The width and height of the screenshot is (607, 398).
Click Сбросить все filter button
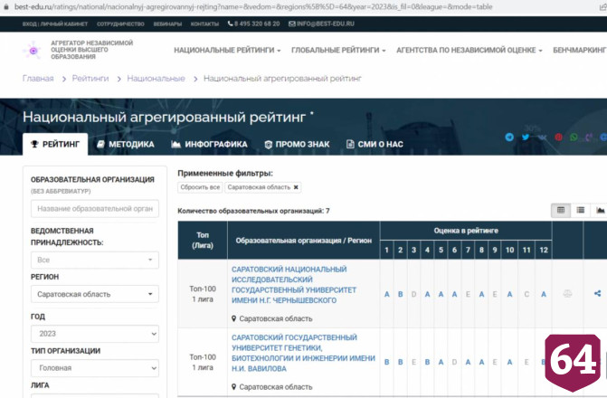[x=200, y=187]
